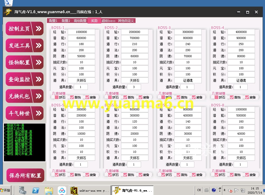Click BOSS-4 道行 field showing 250
265x195 pixels.
[241, 44]
